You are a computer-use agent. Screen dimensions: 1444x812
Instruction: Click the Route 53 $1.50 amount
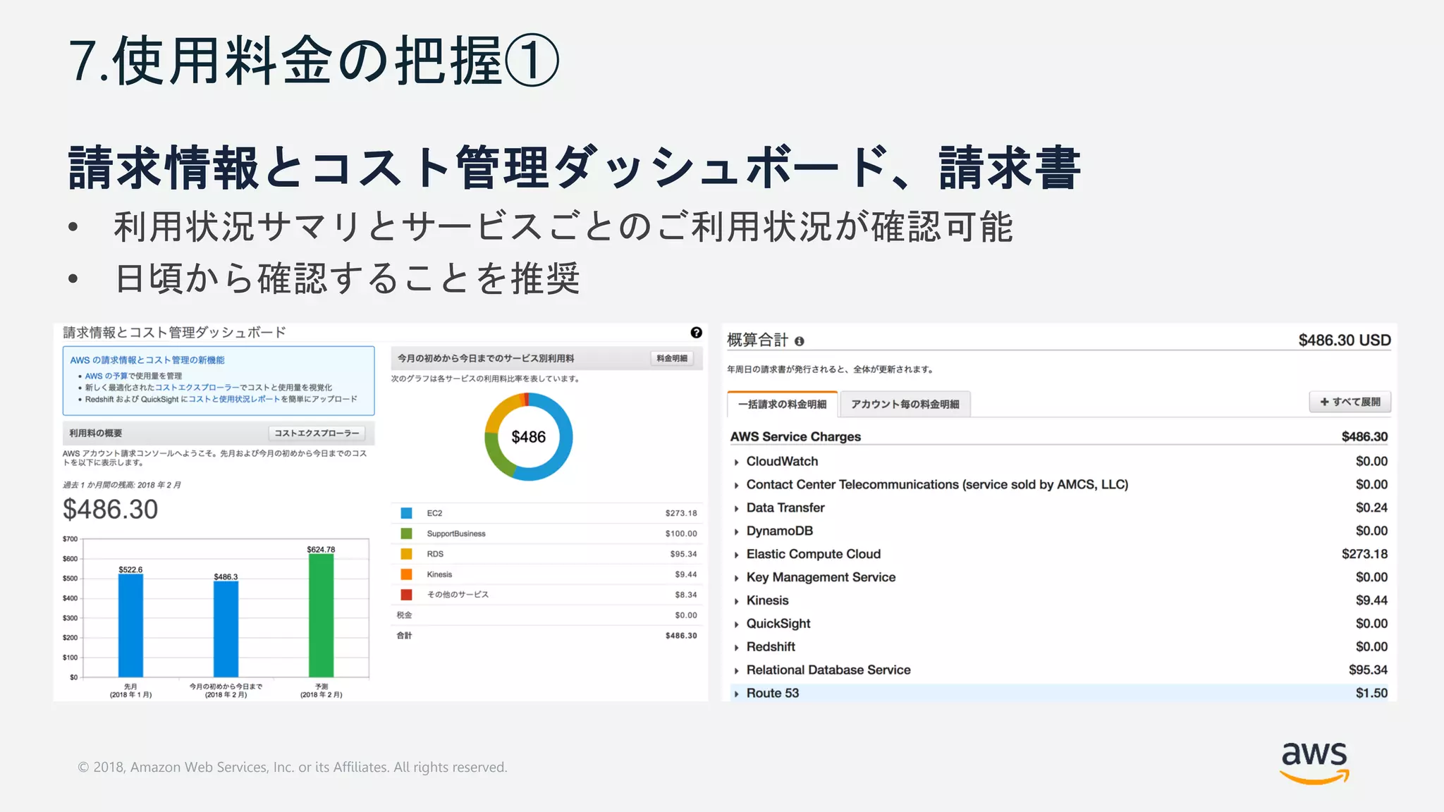[1371, 693]
